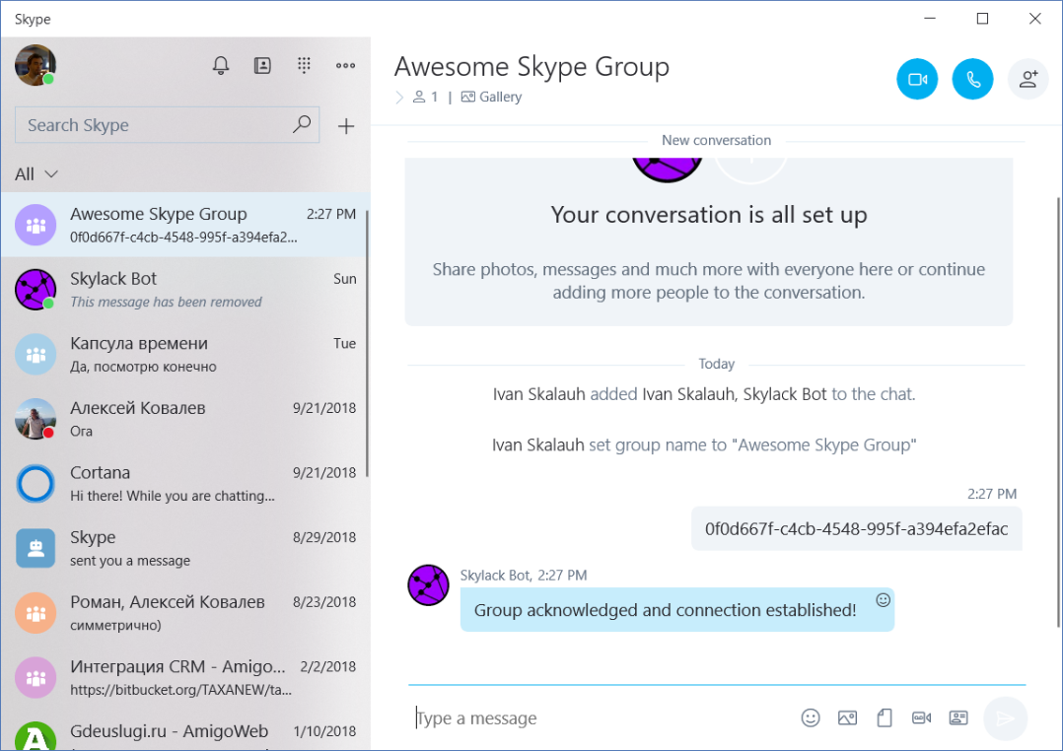Click the send message arrow
The height and width of the screenshot is (751, 1063).
[x=1006, y=717]
